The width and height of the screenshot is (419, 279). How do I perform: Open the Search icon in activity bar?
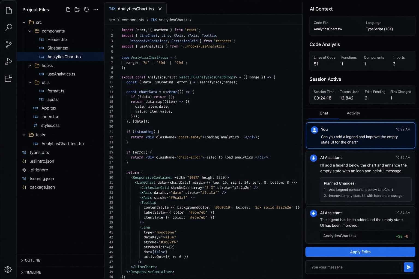pyautogui.click(x=9, y=27)
